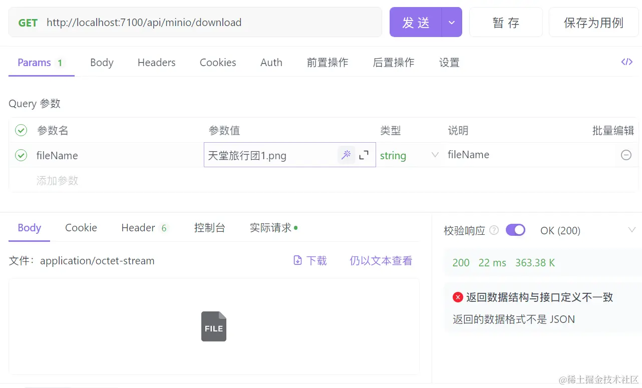Open the 实际请求 tab
Screen dimensions: 642x388
click(273, 228)
